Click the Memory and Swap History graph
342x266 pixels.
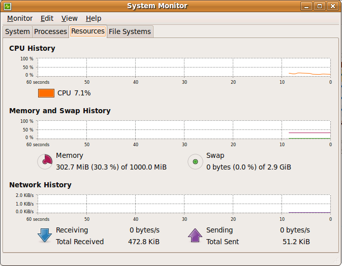click(184, 130)
